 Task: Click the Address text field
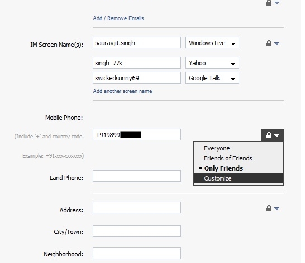click(x=137, y=207)
